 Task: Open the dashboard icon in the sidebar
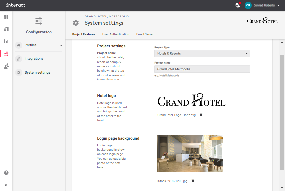pos(6,16)
